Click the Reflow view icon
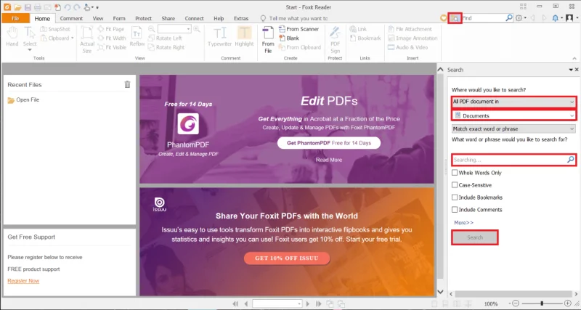Viewport: 581px width, 310px height. click(137, 36)
